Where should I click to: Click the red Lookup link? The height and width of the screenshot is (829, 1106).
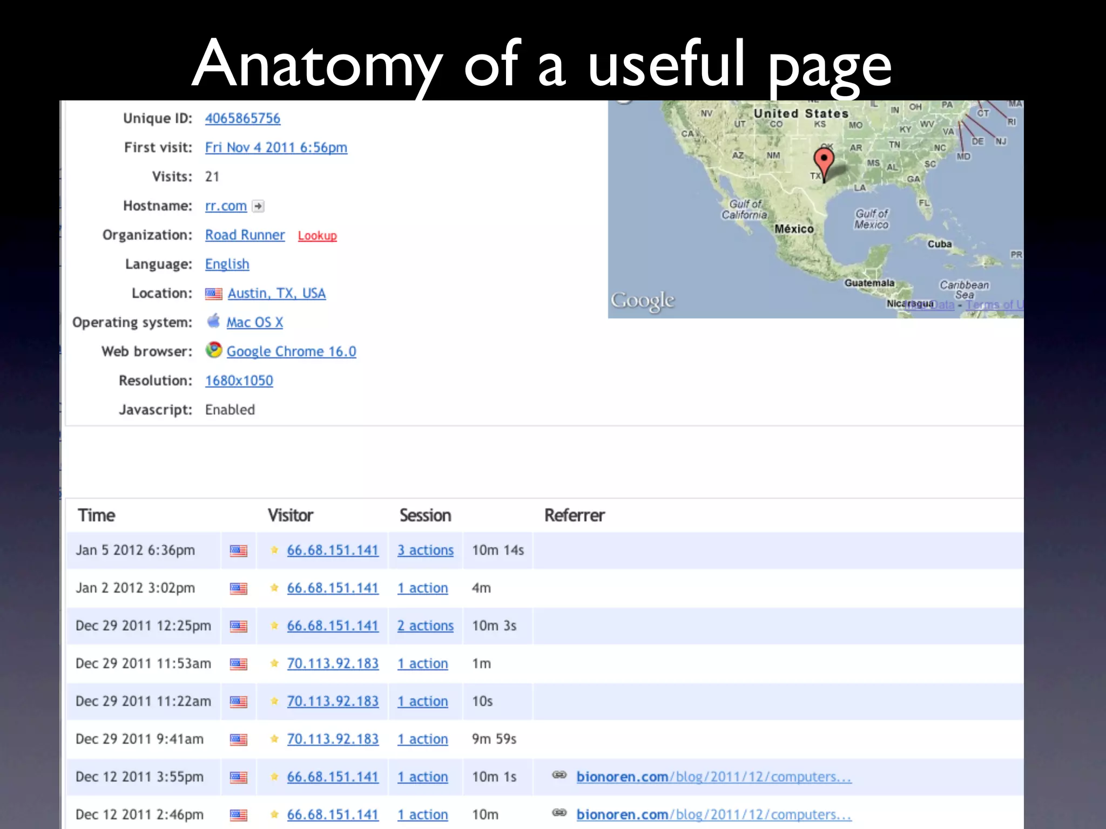(317, 236)
